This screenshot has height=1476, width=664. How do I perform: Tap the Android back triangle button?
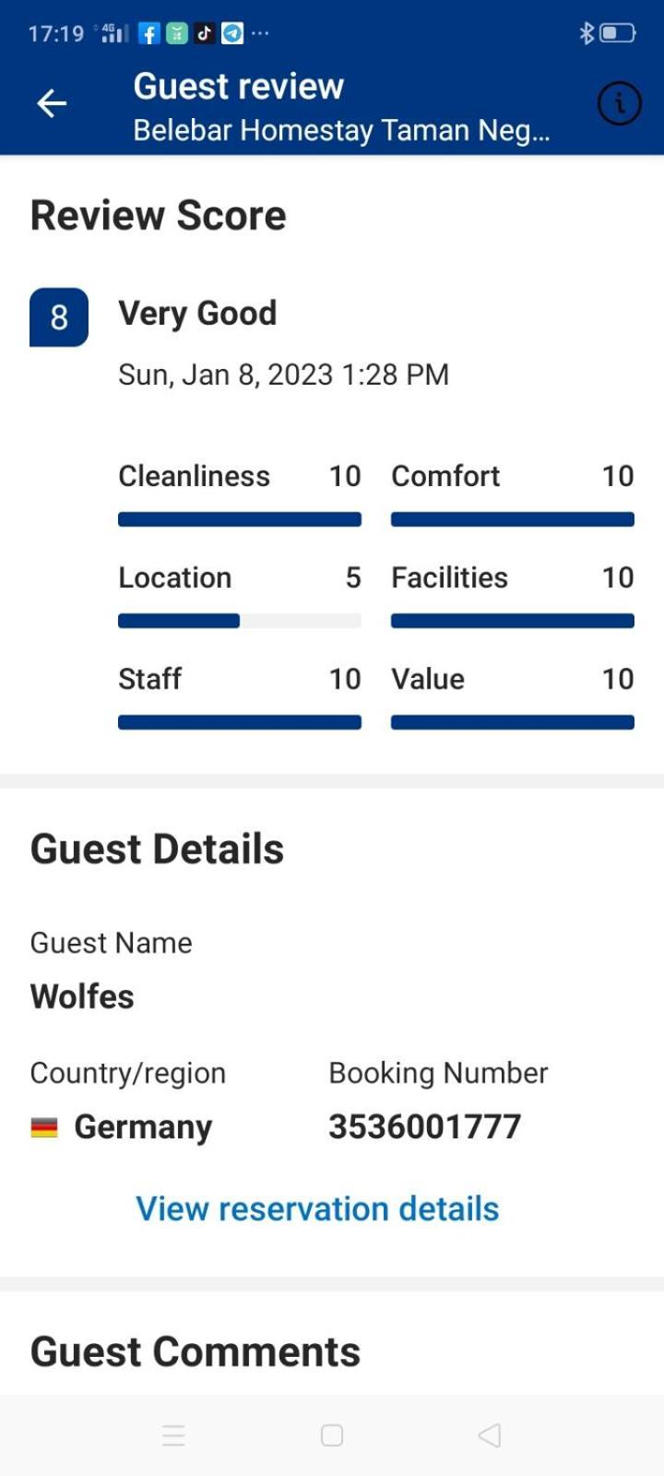click(490, 1435)
